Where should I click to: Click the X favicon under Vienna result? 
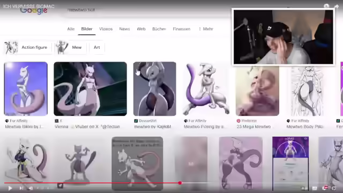tap(57, 121)
